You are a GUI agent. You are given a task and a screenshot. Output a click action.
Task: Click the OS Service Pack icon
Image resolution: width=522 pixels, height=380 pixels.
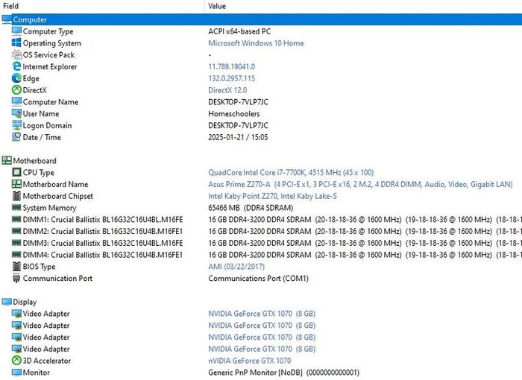[x=16, y=54]
